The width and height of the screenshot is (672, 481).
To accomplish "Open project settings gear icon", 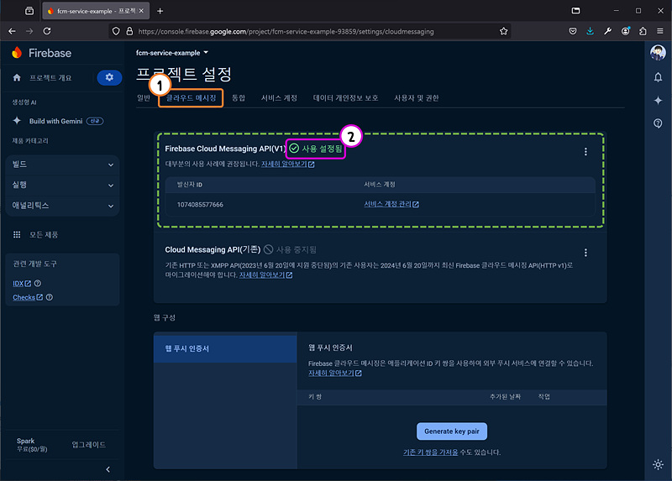I will 109,77.
